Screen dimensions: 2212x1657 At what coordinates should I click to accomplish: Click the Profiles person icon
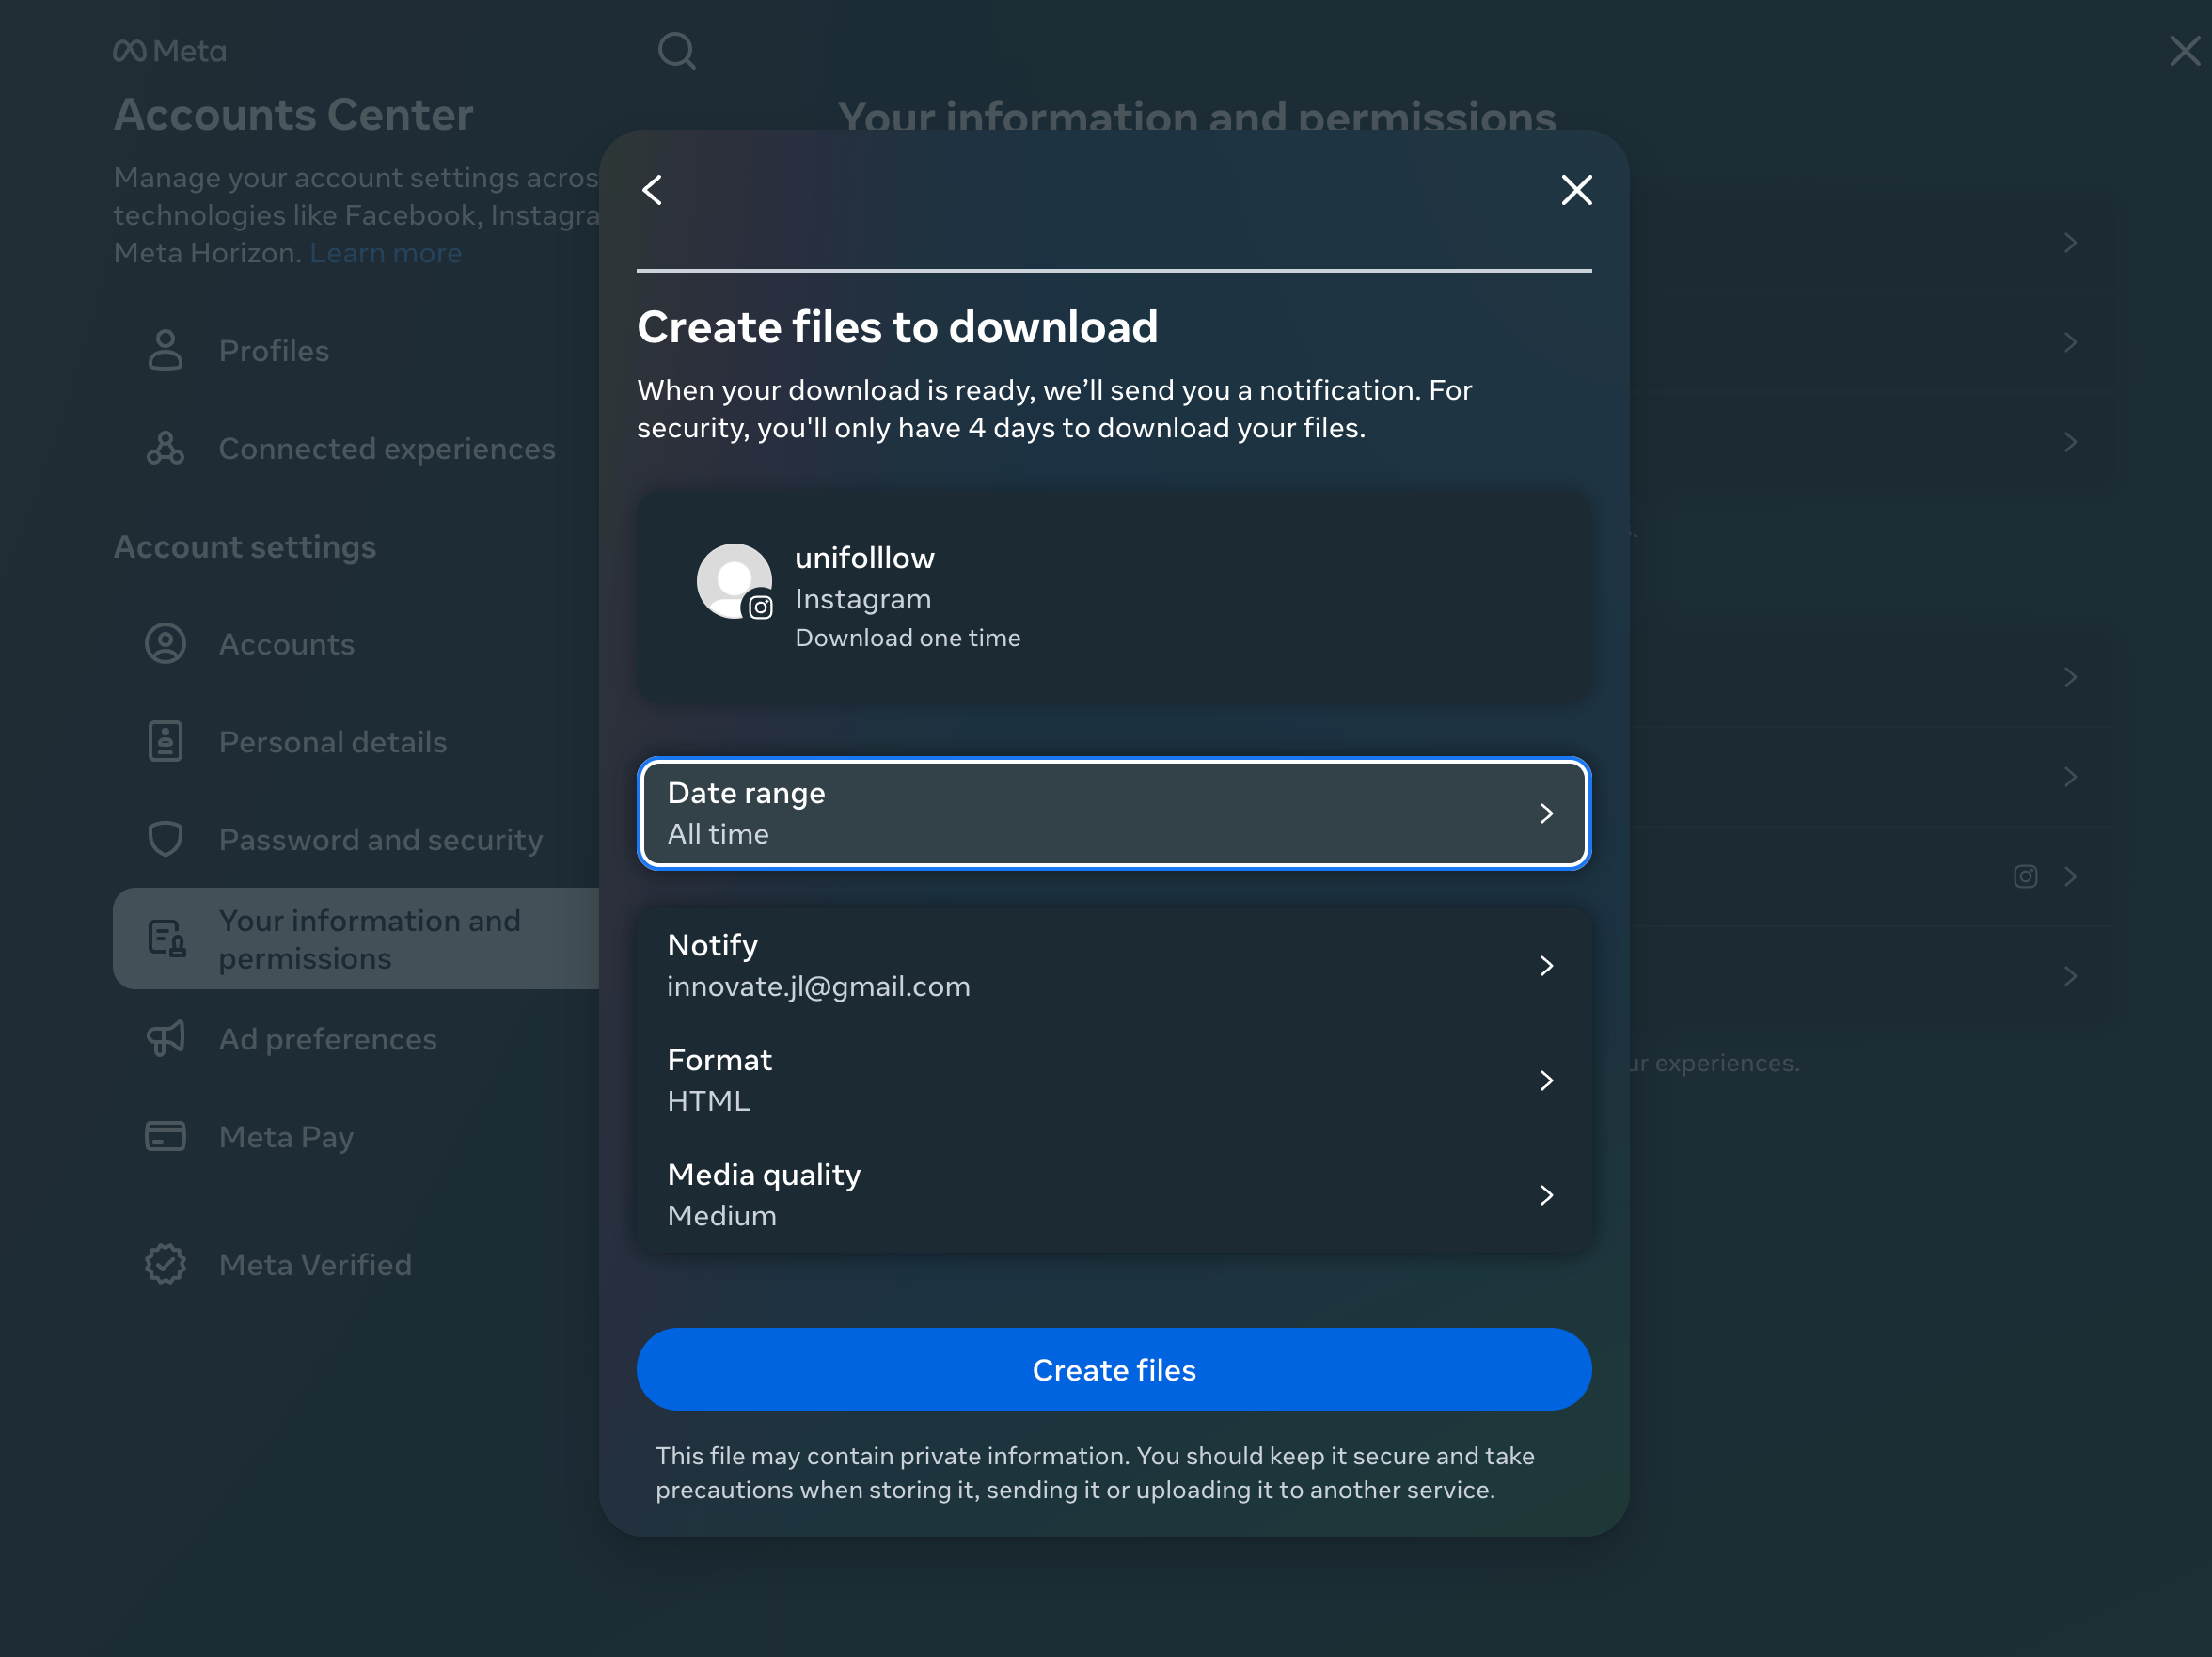click(166, 351)
